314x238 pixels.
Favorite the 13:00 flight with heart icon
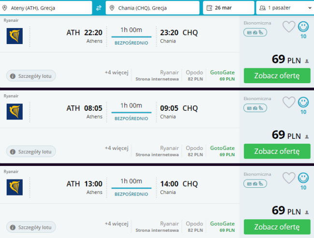point(289,178)
